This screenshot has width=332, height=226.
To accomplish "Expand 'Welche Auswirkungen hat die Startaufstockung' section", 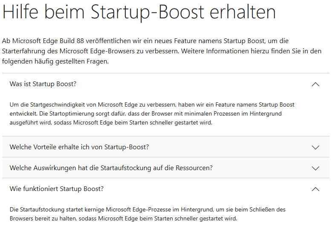I will pyautogui.click(x=166, y=168).
